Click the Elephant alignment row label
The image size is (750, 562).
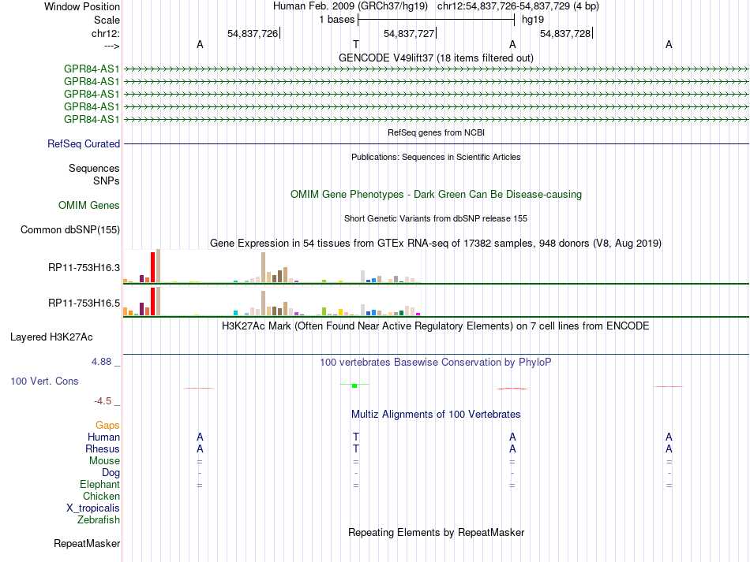click(100, 484)
